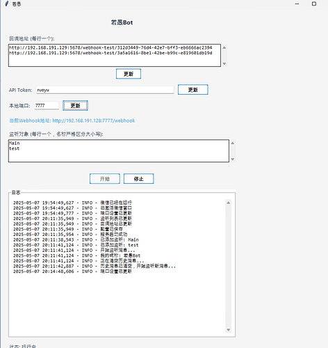Click down arrow of callback address scrollbar

point(224,63)
